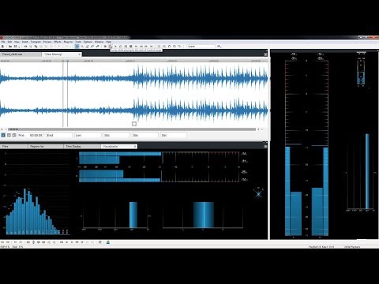Click the Go to End transport button
This screenshot has width=379, height=284.
(x=151, y=47)
